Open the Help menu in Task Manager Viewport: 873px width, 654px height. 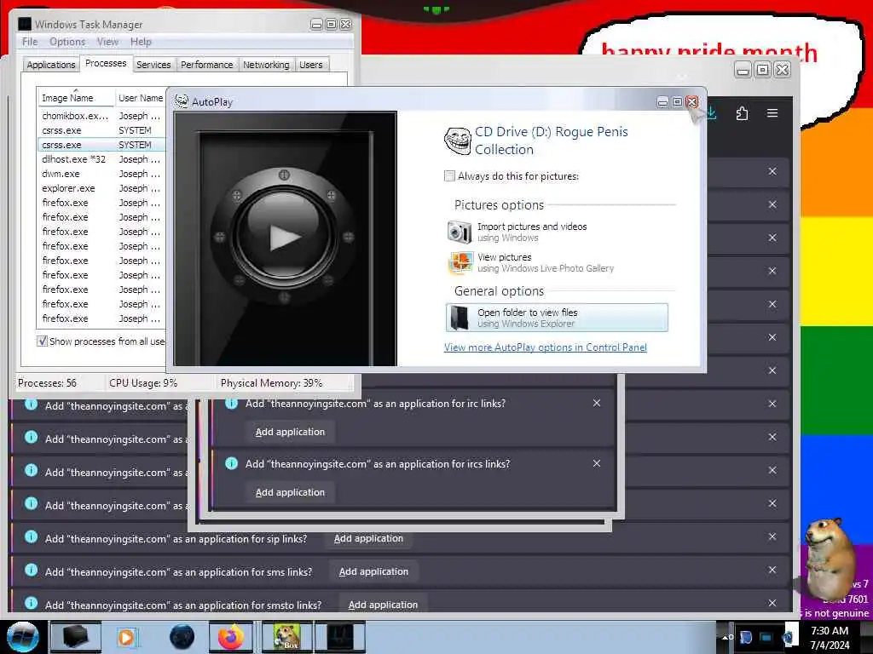coord(141,42)
